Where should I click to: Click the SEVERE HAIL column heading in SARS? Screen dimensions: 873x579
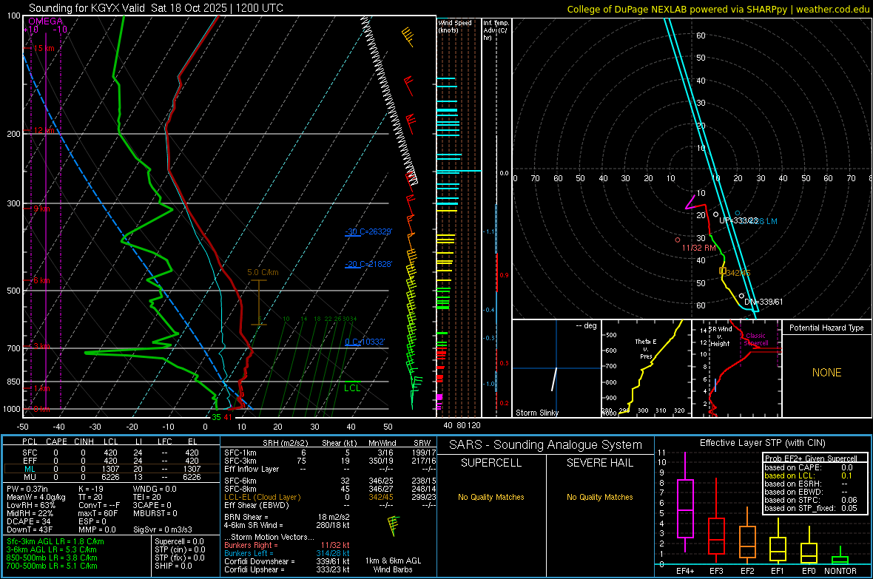click(599, 463)
